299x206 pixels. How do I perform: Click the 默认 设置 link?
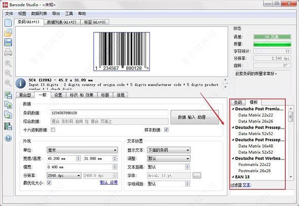(109, 183)
